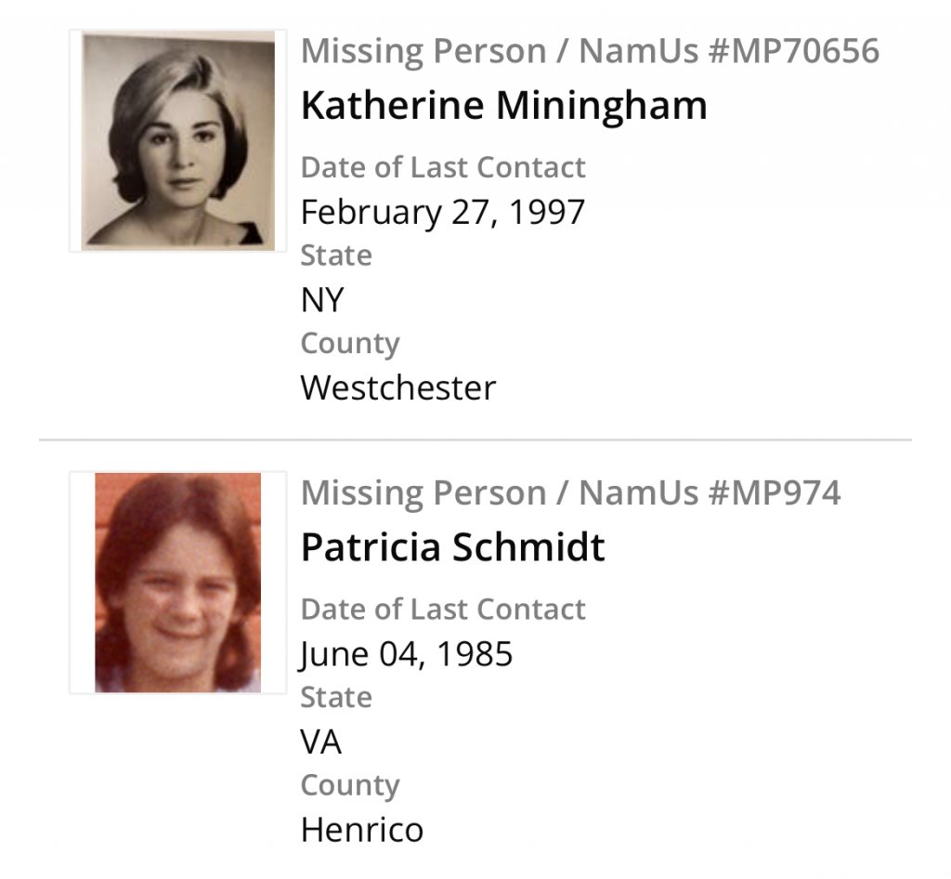Click the Patricia Schmidt name heading
The image size is (951, 879).
[x=452, y=547]
